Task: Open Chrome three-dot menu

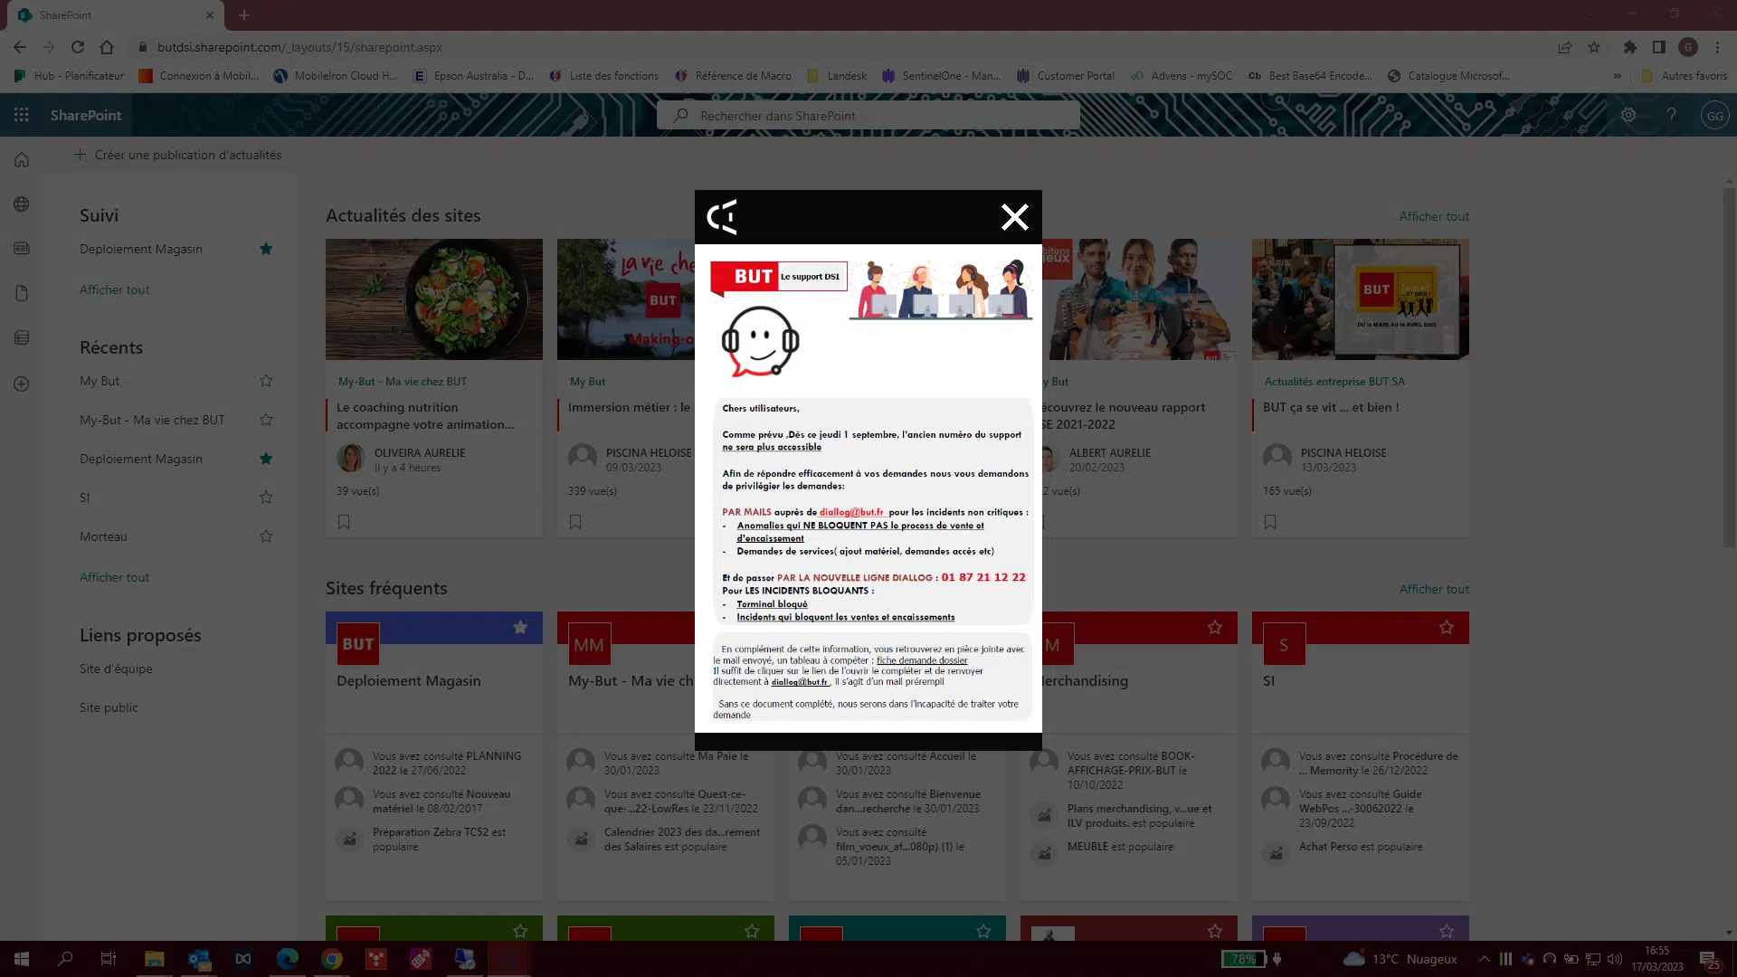Action: [1717, 47]
